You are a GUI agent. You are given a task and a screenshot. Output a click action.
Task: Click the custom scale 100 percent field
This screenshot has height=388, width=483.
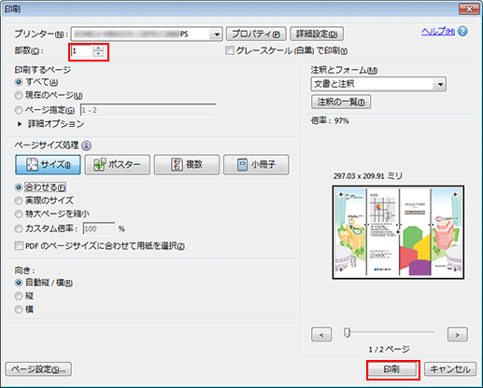click(x=99, y=229)
